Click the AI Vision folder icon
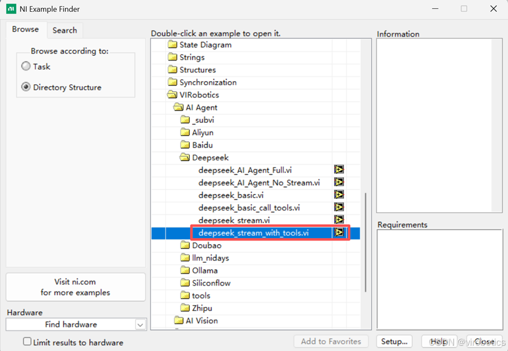Image resolution: width=508 pixels, height=351 pixels. 179,320
